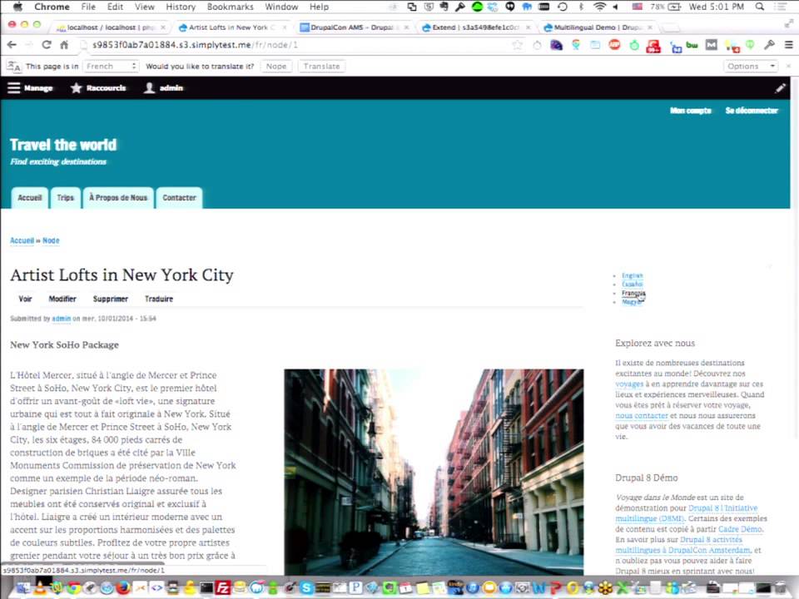Enter fullscreen with the window expand arrows
Screen dimensions: 799x599
(789, 23)
